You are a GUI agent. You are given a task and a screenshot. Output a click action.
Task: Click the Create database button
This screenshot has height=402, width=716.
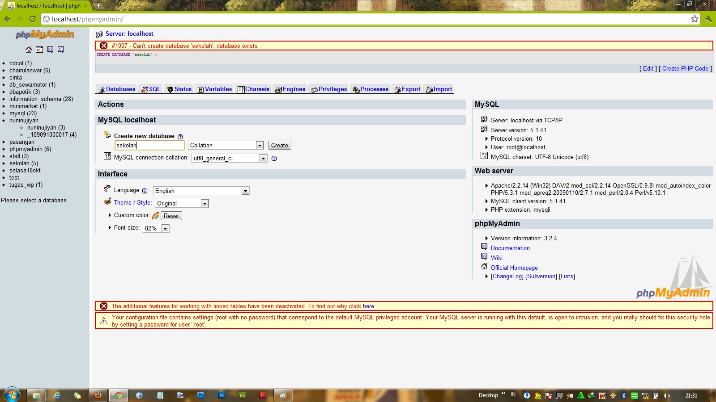(x=280, y=146)
